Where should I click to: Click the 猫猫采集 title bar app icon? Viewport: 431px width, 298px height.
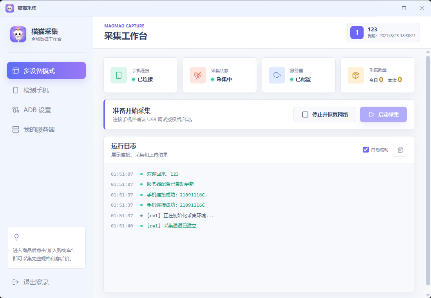(10, 8)
